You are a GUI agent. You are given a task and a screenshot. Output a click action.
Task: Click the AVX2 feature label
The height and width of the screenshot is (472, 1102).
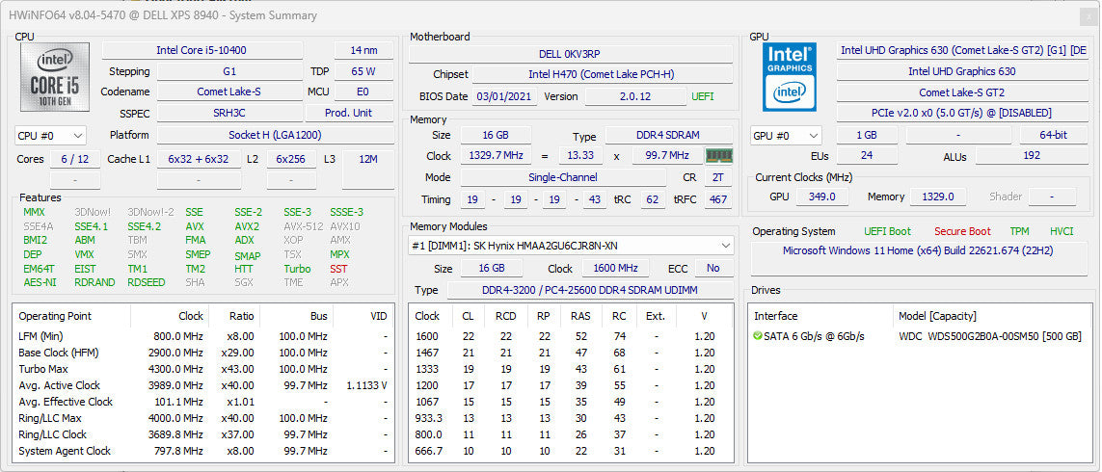(247, 226)
